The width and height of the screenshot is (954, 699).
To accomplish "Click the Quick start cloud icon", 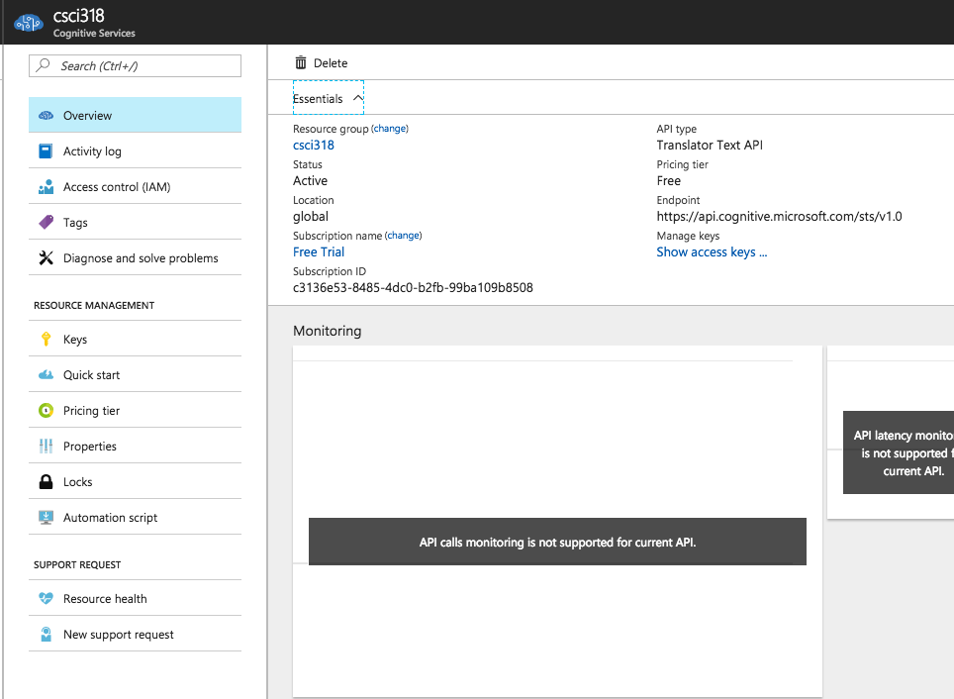I will (46, 375).
